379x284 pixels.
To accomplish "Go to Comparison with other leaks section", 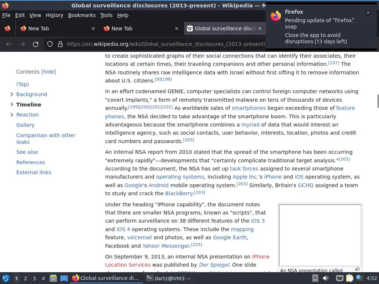I will [x=46, y=139].
